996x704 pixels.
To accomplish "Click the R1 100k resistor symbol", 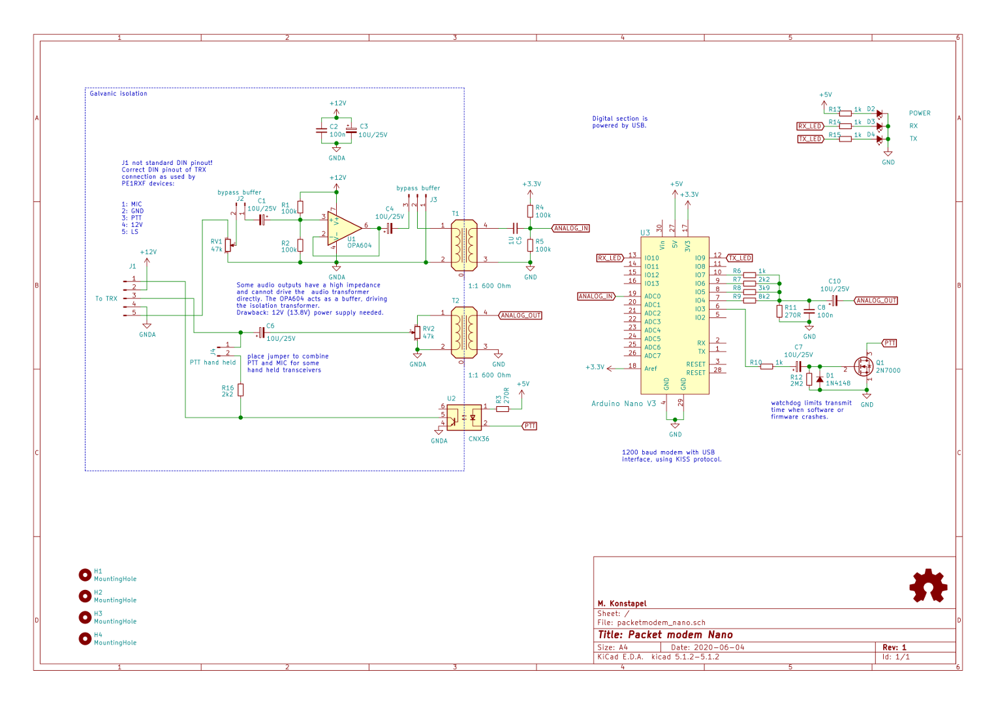I will tap(300, 207).
